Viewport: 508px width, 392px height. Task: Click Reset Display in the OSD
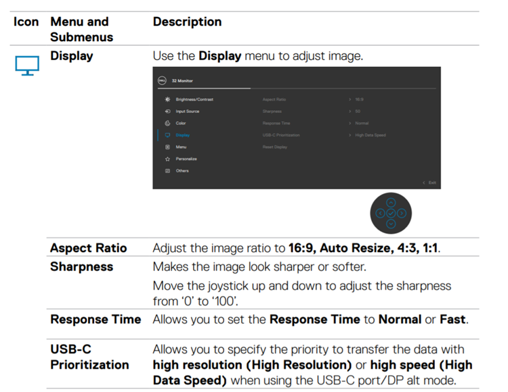click(x=275, y=147)
